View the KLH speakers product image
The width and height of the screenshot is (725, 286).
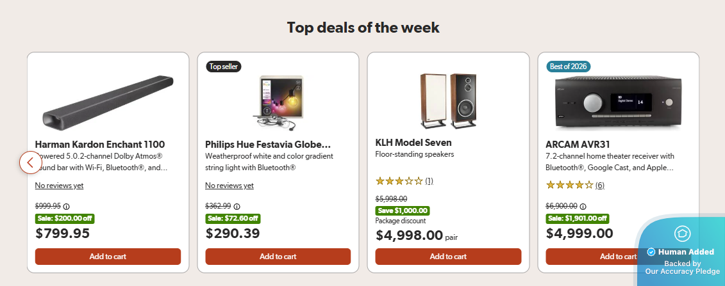click(448, 100)
